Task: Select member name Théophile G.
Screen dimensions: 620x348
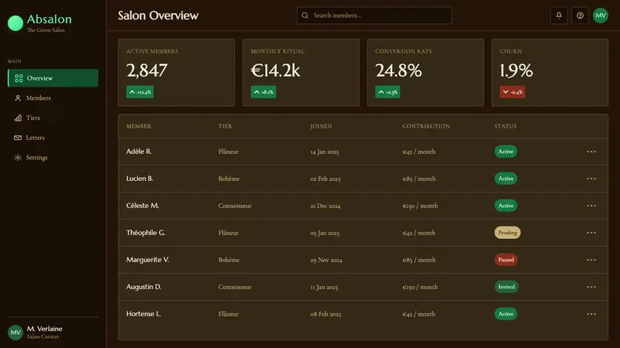Action: click(x=146, y=233)
